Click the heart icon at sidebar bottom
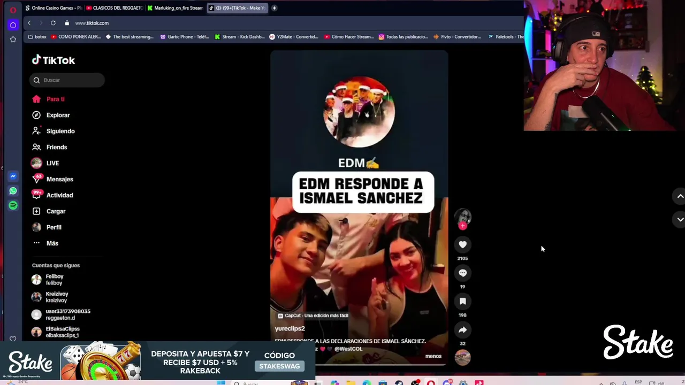 (x=13, y=338)
